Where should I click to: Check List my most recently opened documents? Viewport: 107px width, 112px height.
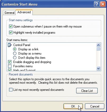(x=11, y=90)
